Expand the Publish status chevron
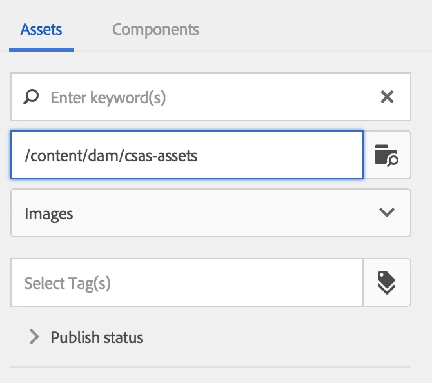This screenshot has height=383, width=432. (34, 337)
